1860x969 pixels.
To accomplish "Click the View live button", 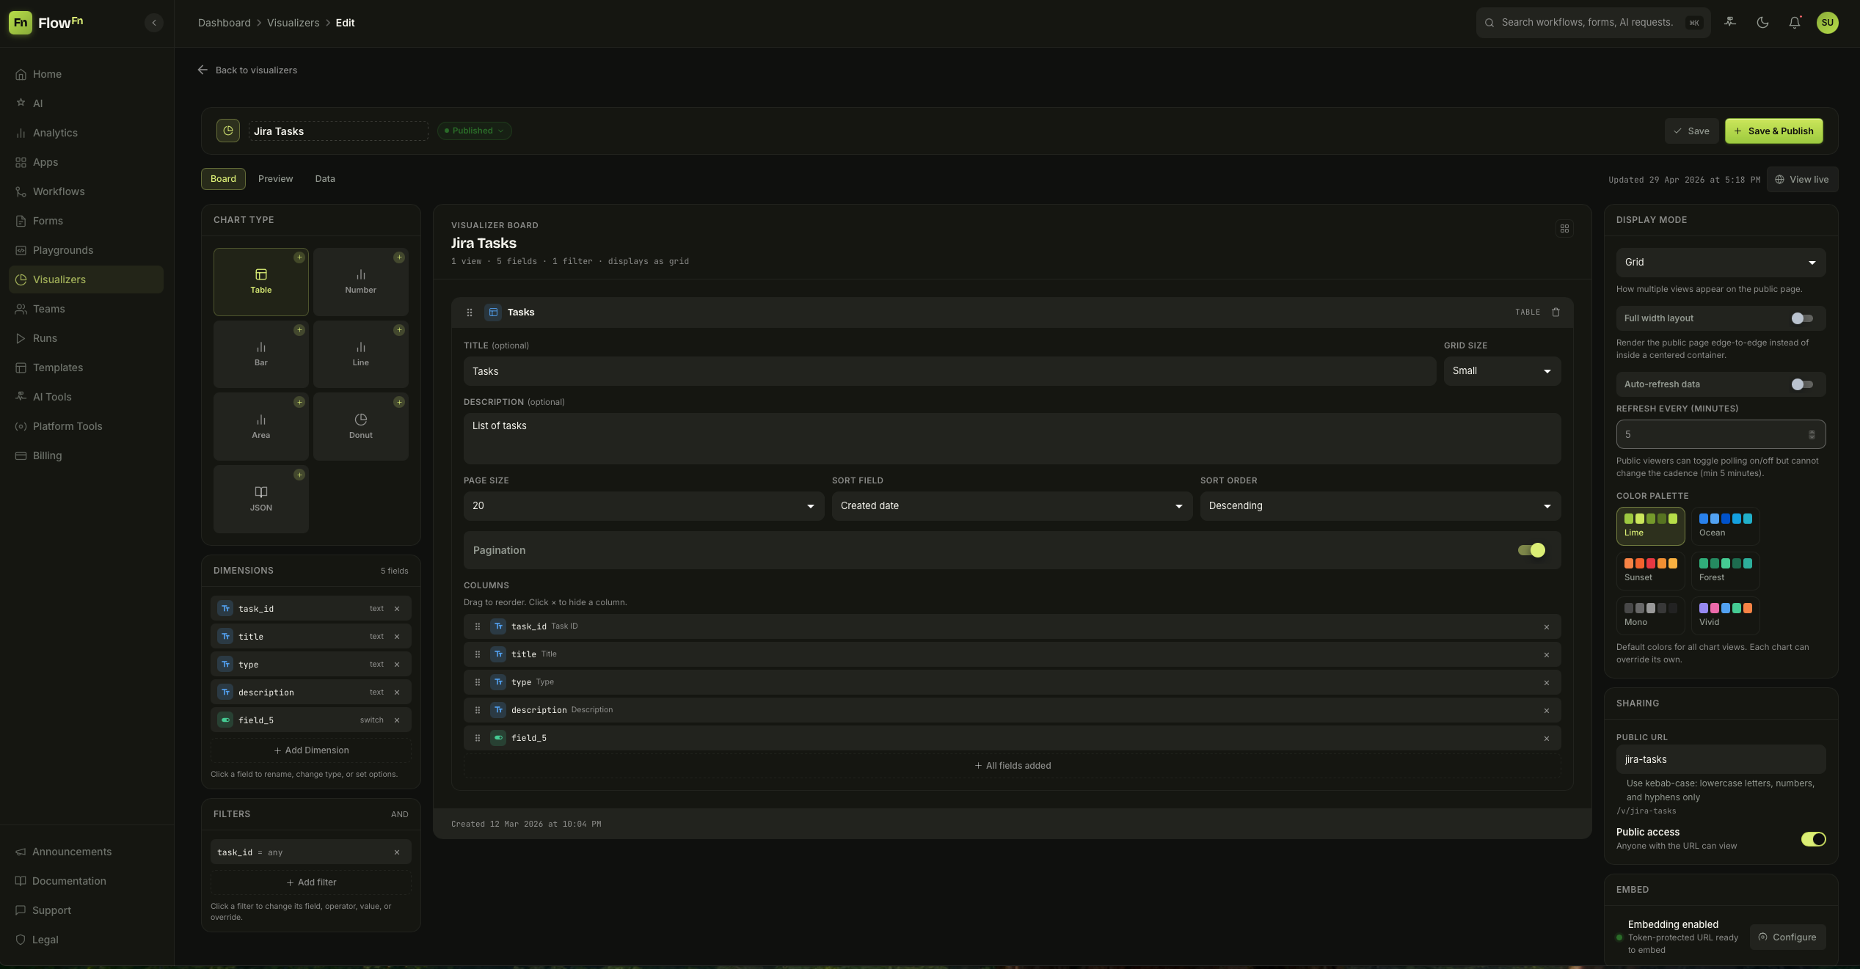I will pos(1802,180).
